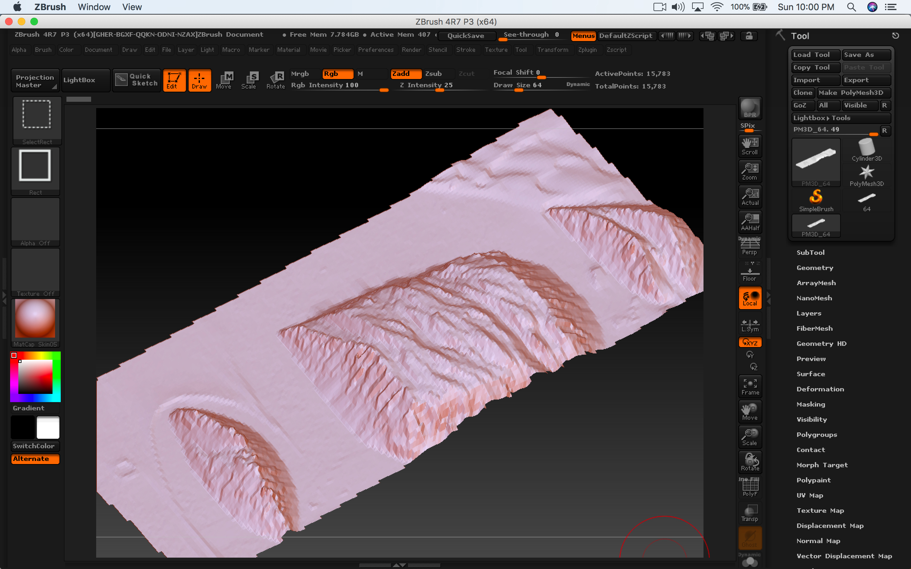Click the Actual size icon

[750, 197]
